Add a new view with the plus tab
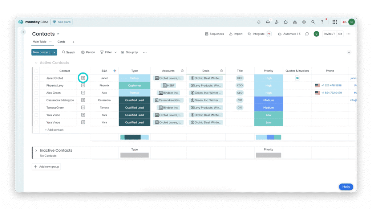Viewport: 372px width, 209px height. 73,42
